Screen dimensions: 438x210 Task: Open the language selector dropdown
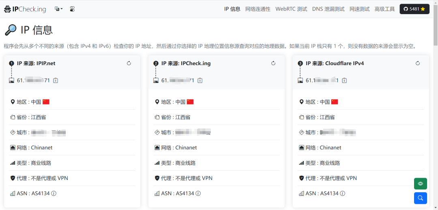(58, 9)
